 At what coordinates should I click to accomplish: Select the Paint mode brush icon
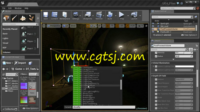[x=14, y=18]
